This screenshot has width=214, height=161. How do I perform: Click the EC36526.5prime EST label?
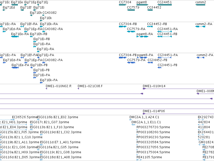coord(25,117)
